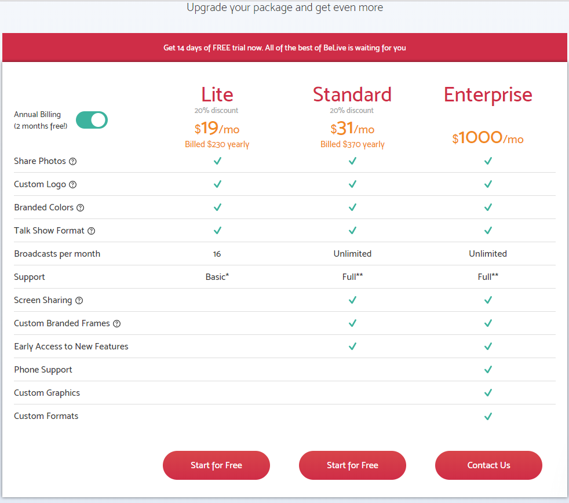Viewport: 569px width, 503px height.
Task: Click Talk Show Format question mark icon
Action: pos(91,231)
